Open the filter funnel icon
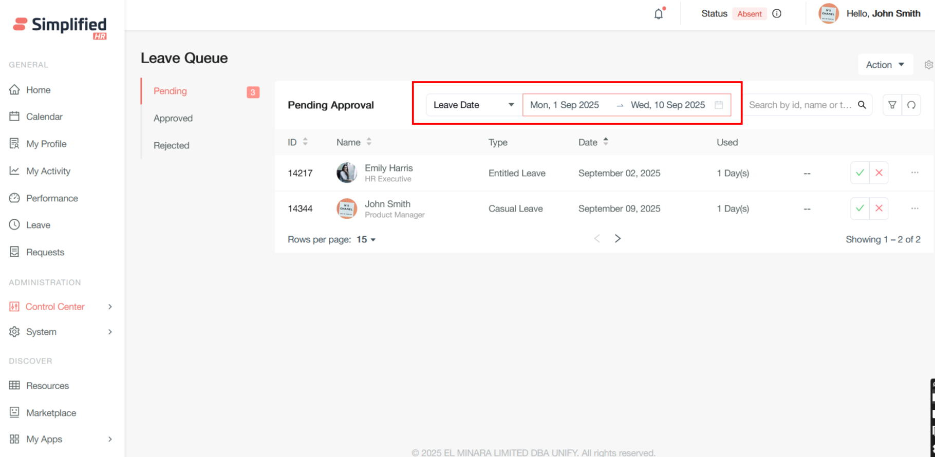Image resolution: width=935 pixels, height=457 pixels. (892, 105)
